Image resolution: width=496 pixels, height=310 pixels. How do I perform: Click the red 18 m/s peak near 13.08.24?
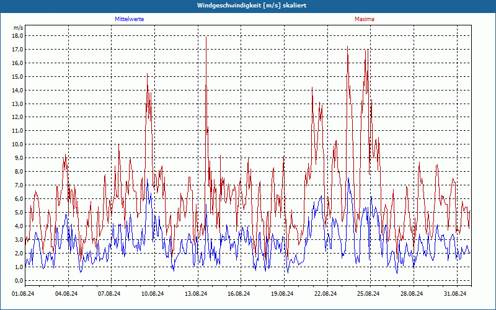click(x=206, y=37)
